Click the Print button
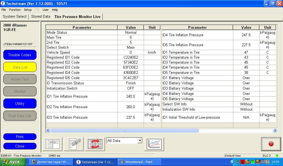 [20, 137]
